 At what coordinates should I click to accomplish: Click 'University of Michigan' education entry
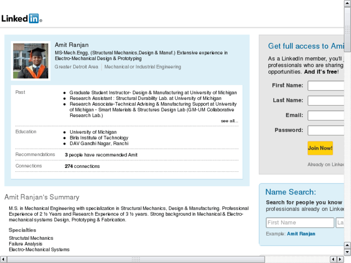coord(93,132)
